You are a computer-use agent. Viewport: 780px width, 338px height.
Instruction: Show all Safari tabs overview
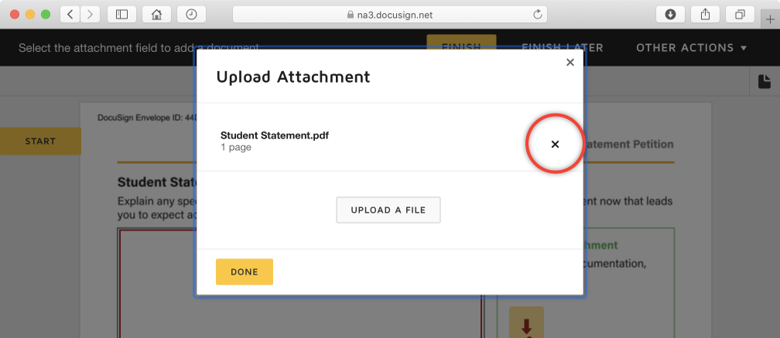click(x=740, y=15)
